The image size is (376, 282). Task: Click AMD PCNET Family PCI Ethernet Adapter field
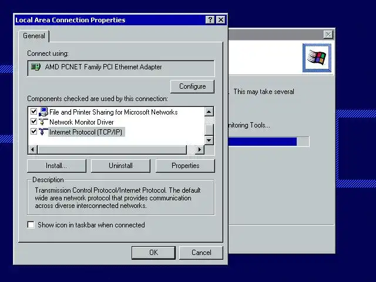(121, 68)
